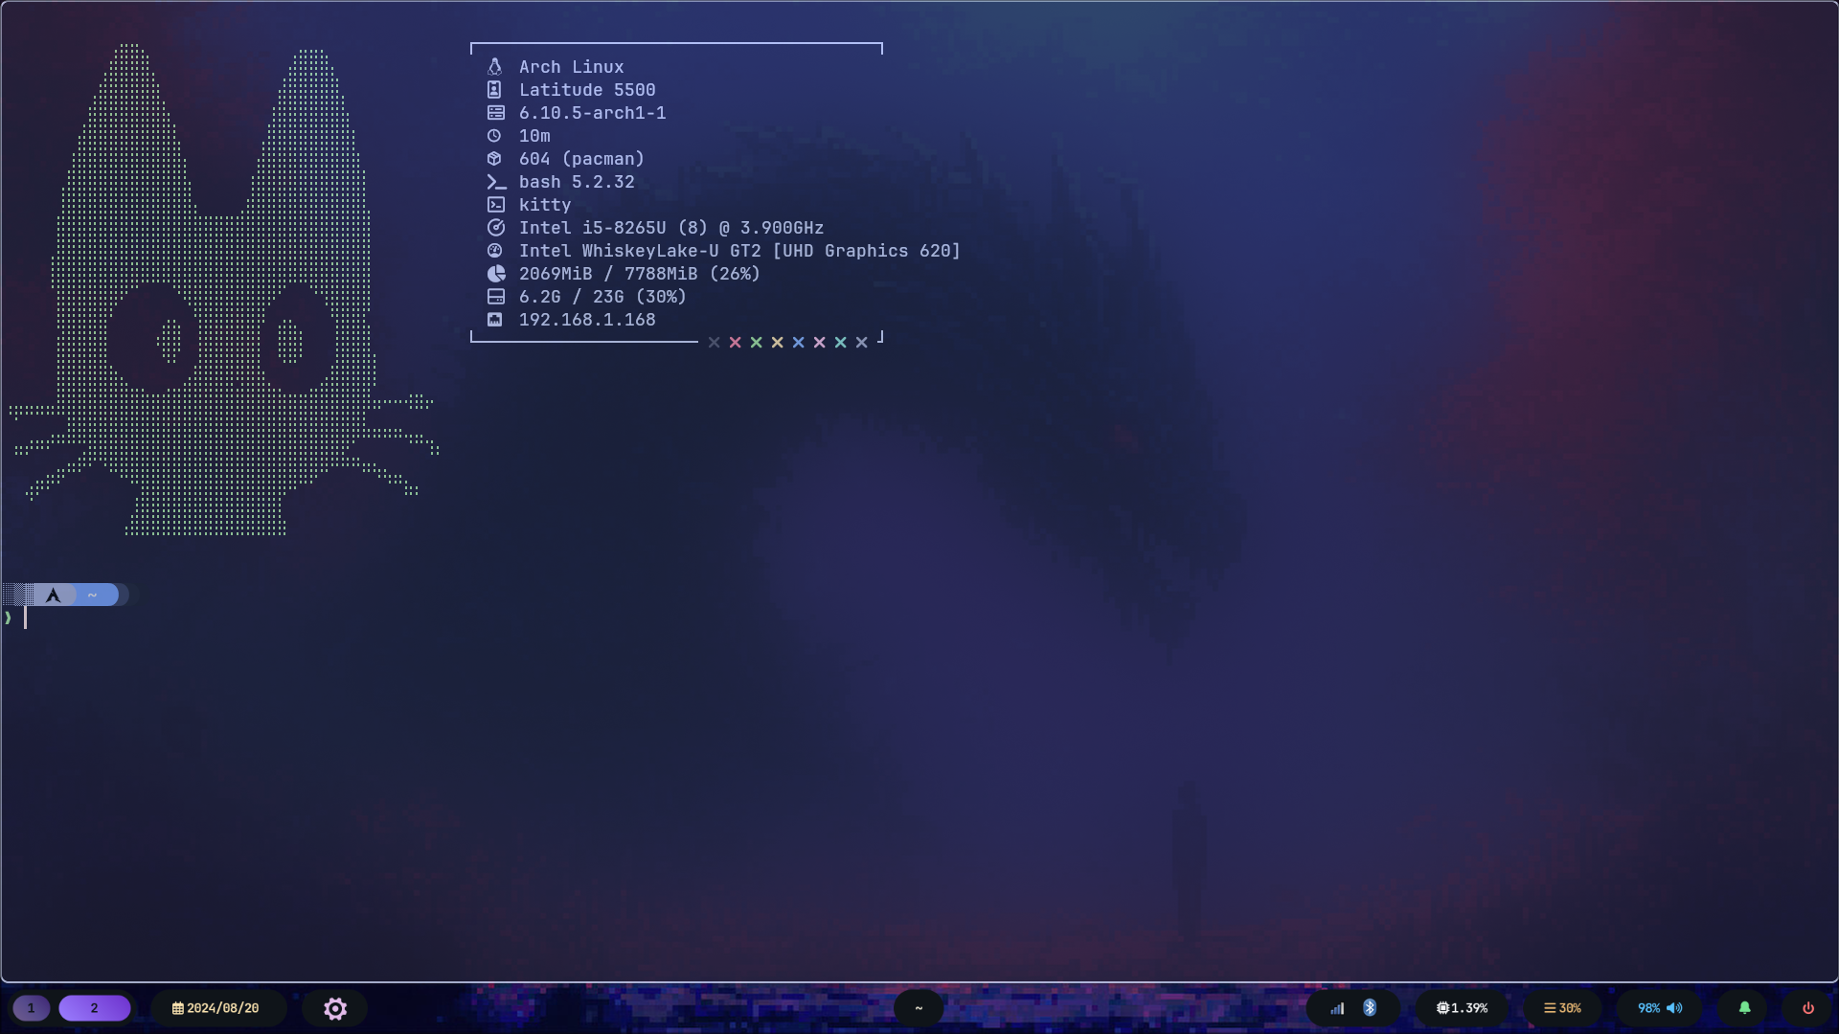This screenshot has width=1839, height=1034.
Task: Open the settings gear in the bar
Action: point(335,1008)
